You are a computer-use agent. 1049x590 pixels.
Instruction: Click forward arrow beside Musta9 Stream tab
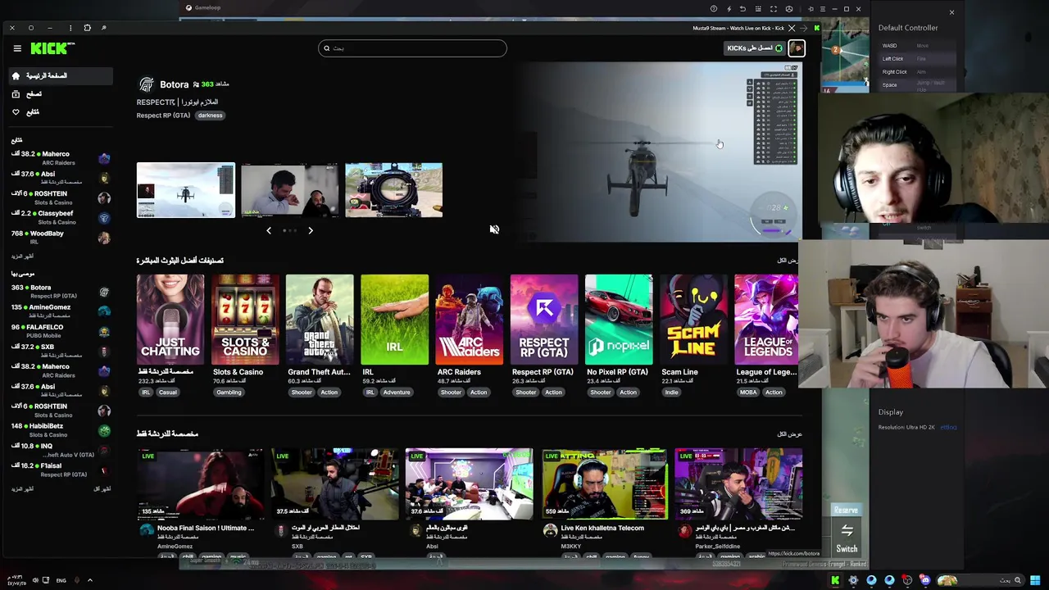point(803,28)
